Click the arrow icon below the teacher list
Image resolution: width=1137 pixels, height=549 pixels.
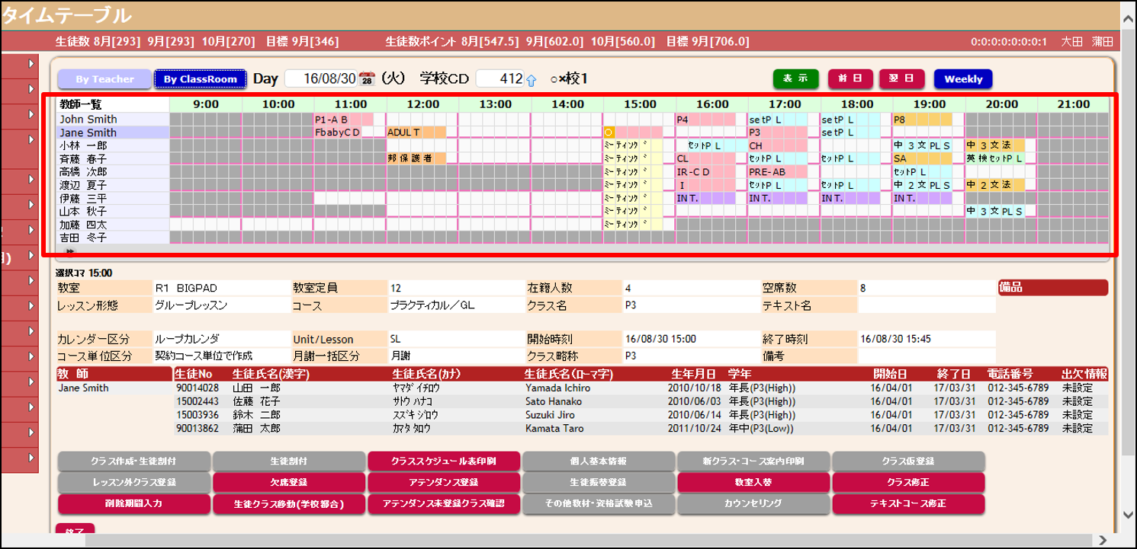coord(69,251)
